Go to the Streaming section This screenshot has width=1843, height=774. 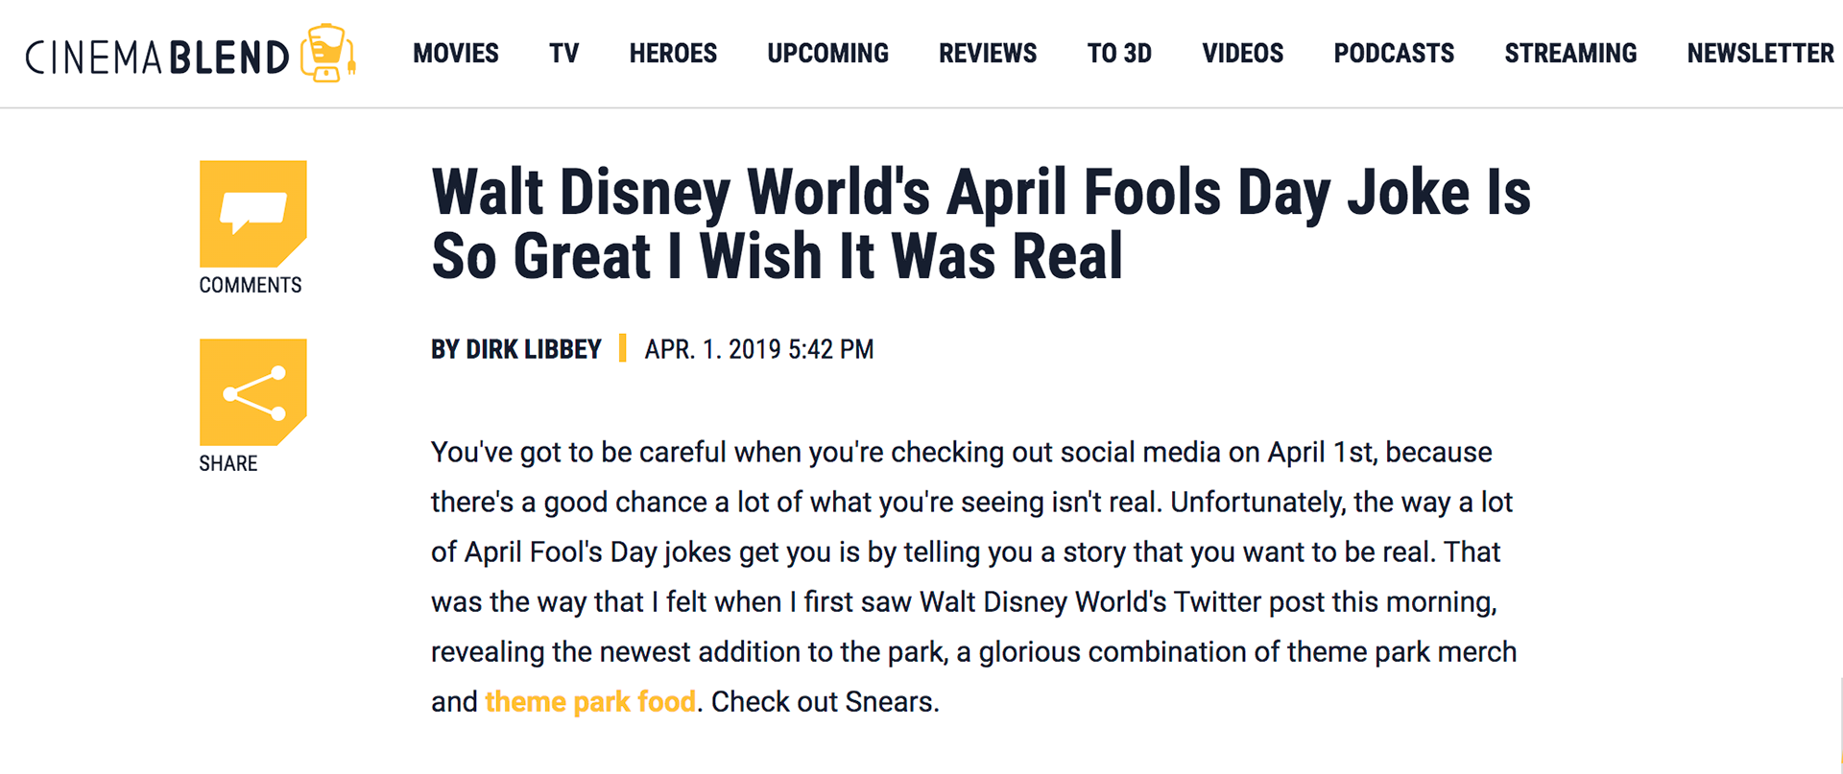point(1570,54)
